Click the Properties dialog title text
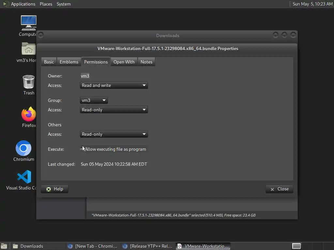This screenshot has height=250, width=334. click(168, 49)
